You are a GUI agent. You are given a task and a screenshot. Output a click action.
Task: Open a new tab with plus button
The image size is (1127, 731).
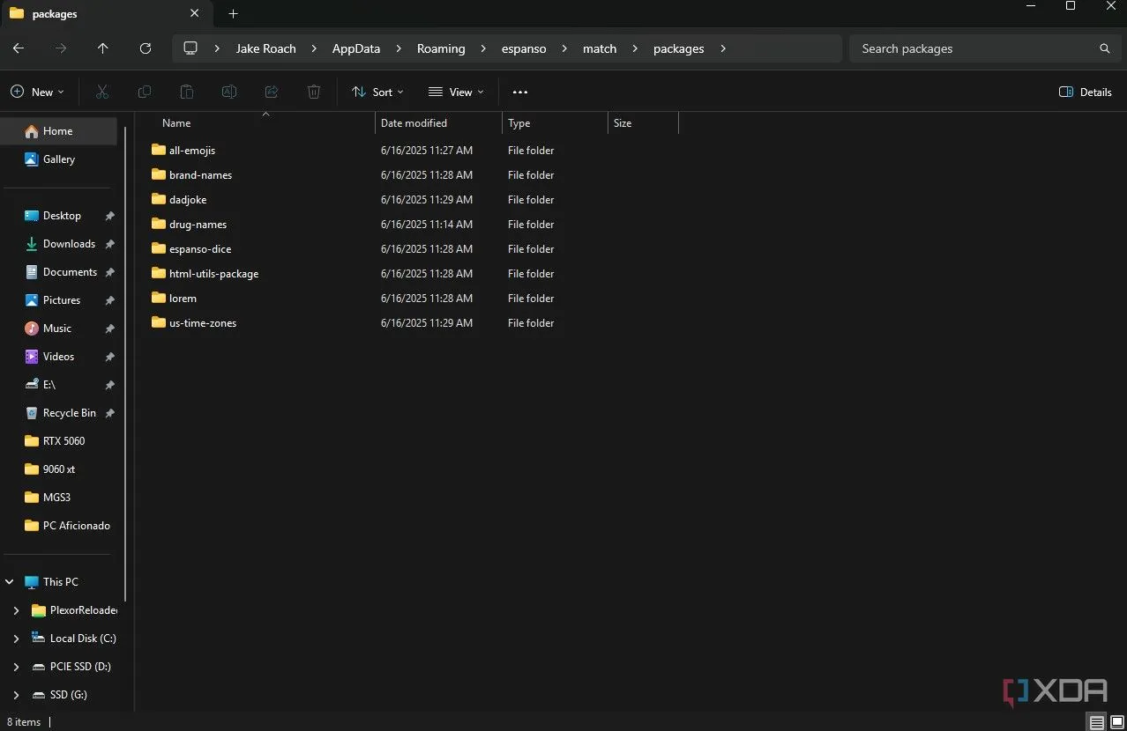234,14
